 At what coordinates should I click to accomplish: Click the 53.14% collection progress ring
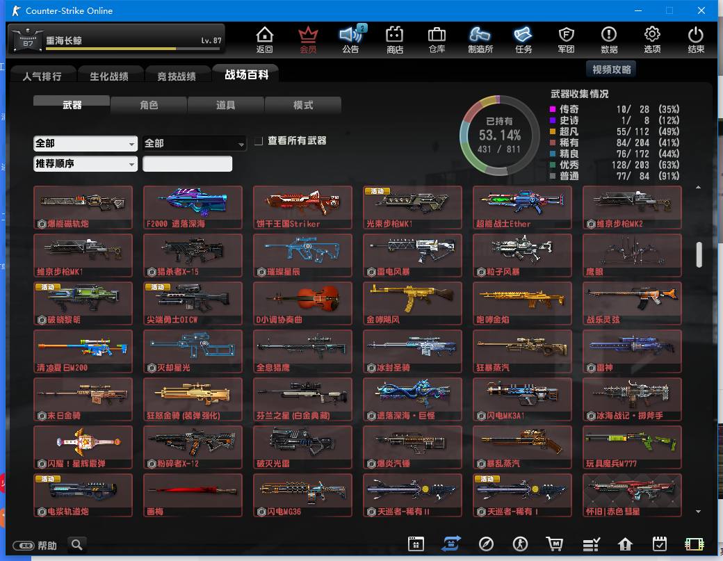click(499, 136)
